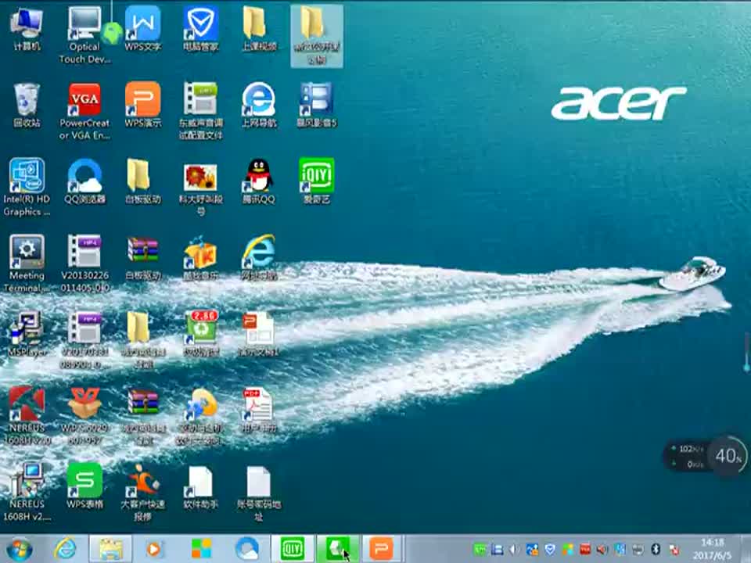
Task: Click the 40% memory acceleration ball
Action: (x=728, y=456)
